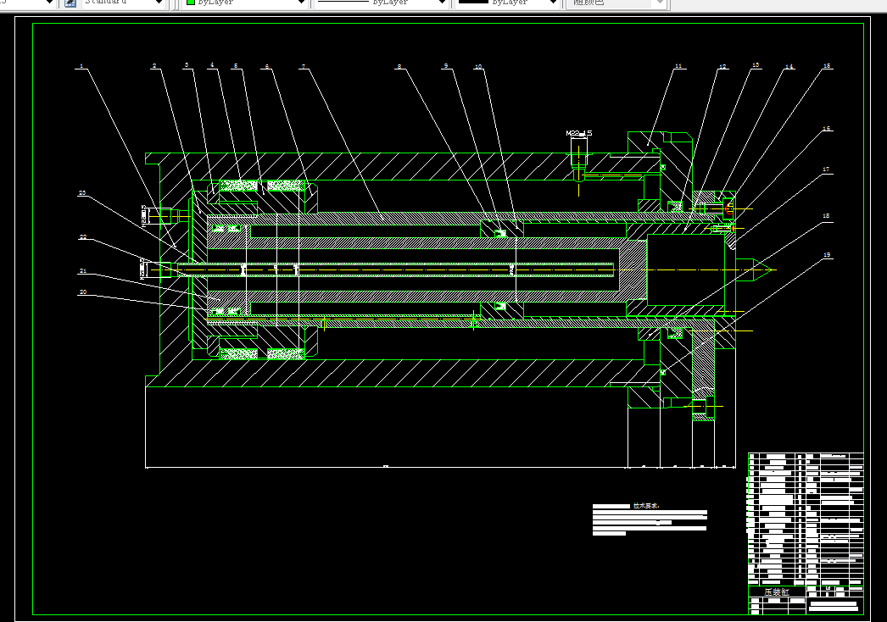Open the linetype ByLayer dropdown
This screenshot has width=887, height=622.
point(441,3)
